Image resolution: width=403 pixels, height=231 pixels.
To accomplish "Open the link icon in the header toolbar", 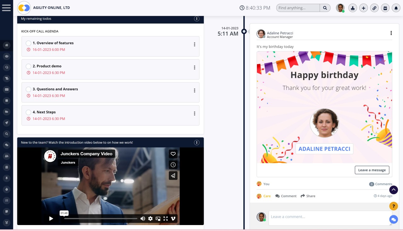I will [x=374, y=8].
